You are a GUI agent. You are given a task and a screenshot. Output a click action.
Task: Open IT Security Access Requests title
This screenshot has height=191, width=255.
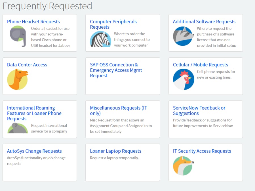(202, 151)
